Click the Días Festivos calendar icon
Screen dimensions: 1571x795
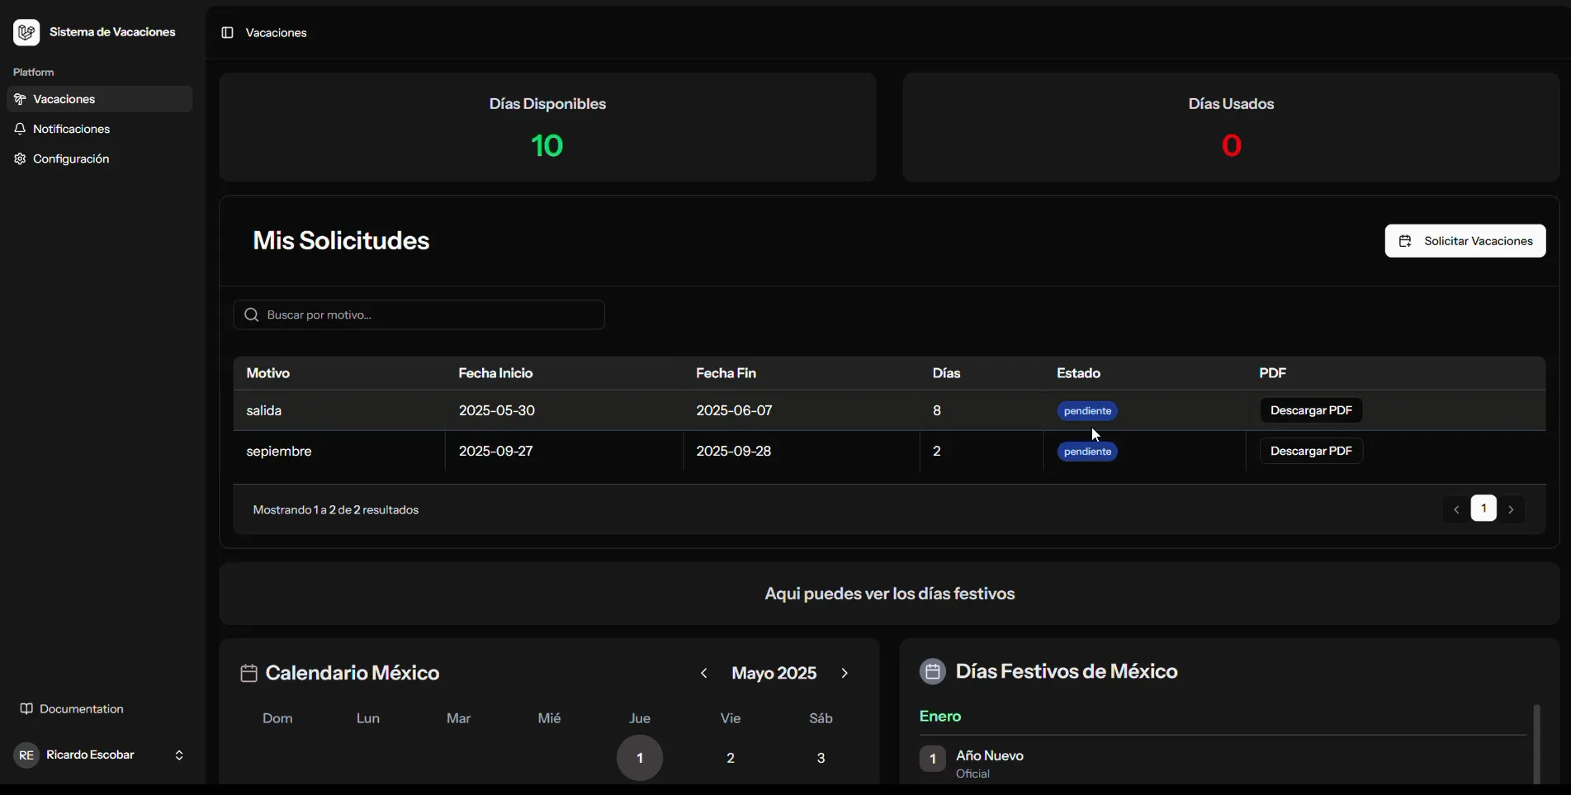(x=932, y=671)
